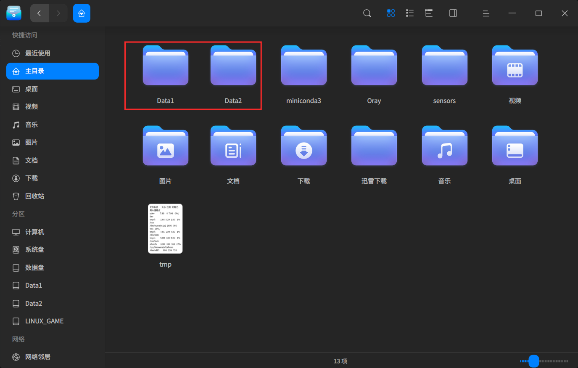Select the sensors folder
The width and height of the screenshot is (578, 368).
445,65
